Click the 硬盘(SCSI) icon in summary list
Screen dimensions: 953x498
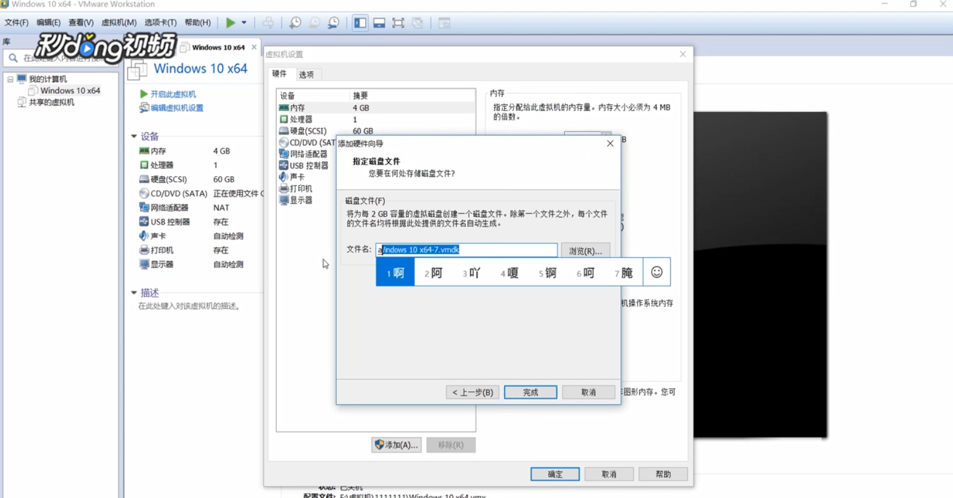coord(144,179)
